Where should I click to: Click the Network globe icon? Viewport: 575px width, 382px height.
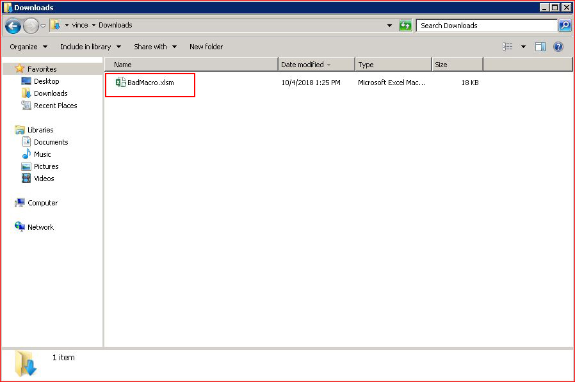[19, 227]
